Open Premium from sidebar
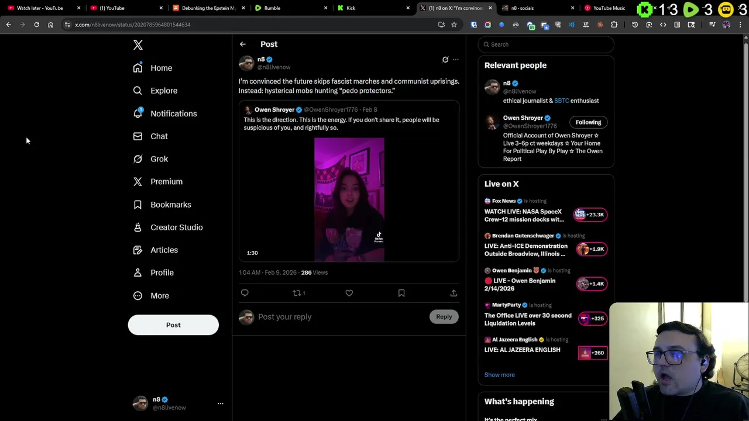The image size is (749, 421). pyautogui.click(x=158, y=182)
